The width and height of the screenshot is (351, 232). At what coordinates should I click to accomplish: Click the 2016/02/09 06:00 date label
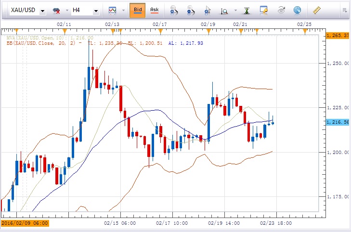(25, 223)
